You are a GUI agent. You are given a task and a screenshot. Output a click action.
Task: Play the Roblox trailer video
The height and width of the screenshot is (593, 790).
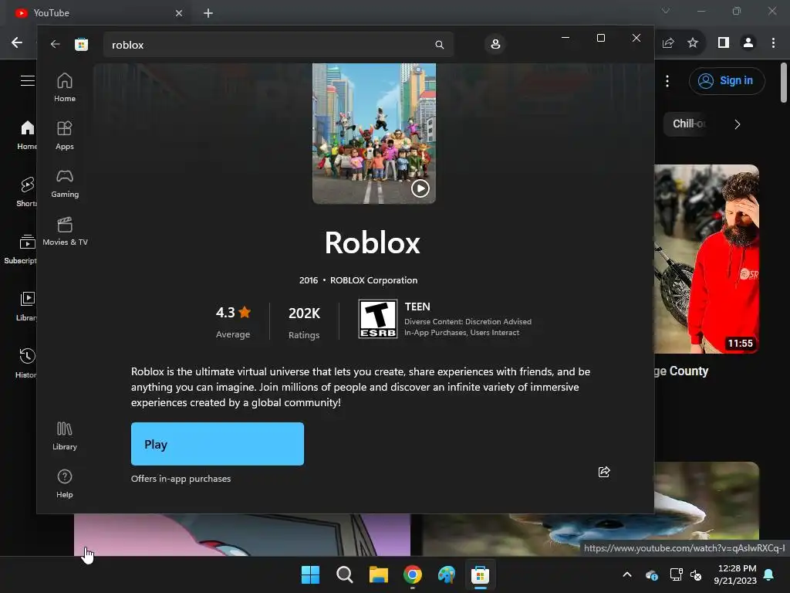click(420, 188)
